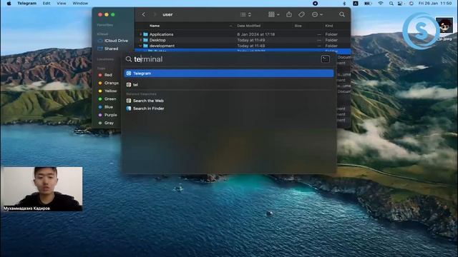Click Finder Tags toolbar icon
The height and width of the screenshot is (257, 458).
point(301,14)
